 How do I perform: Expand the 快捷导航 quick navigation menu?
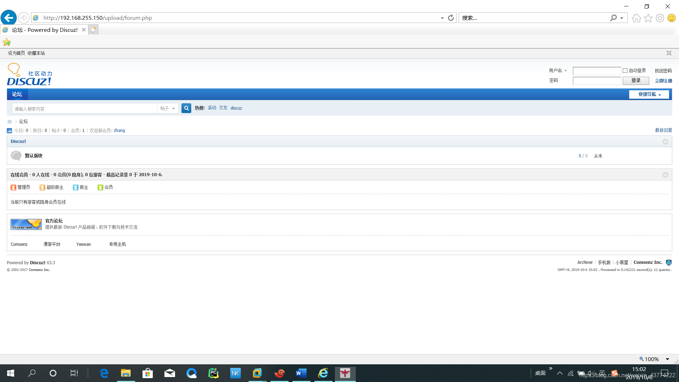click(x=649, y=94)
